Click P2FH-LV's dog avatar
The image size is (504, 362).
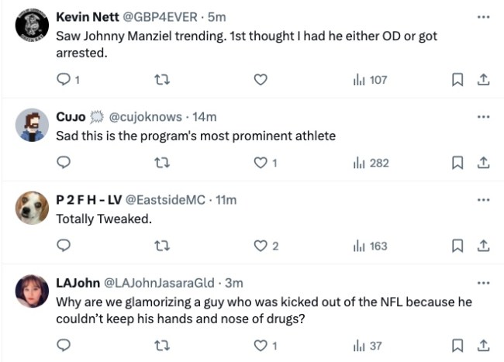31,208
